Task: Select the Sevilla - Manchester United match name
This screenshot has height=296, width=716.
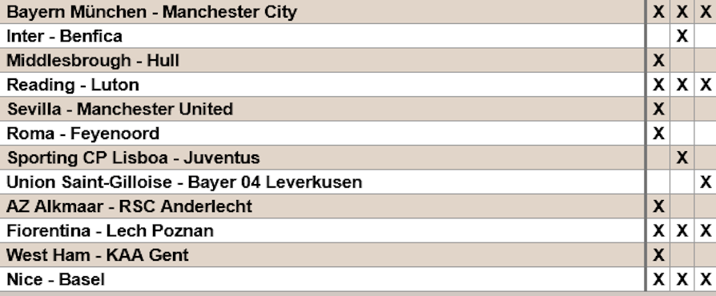Action: [x=120, y=109]
